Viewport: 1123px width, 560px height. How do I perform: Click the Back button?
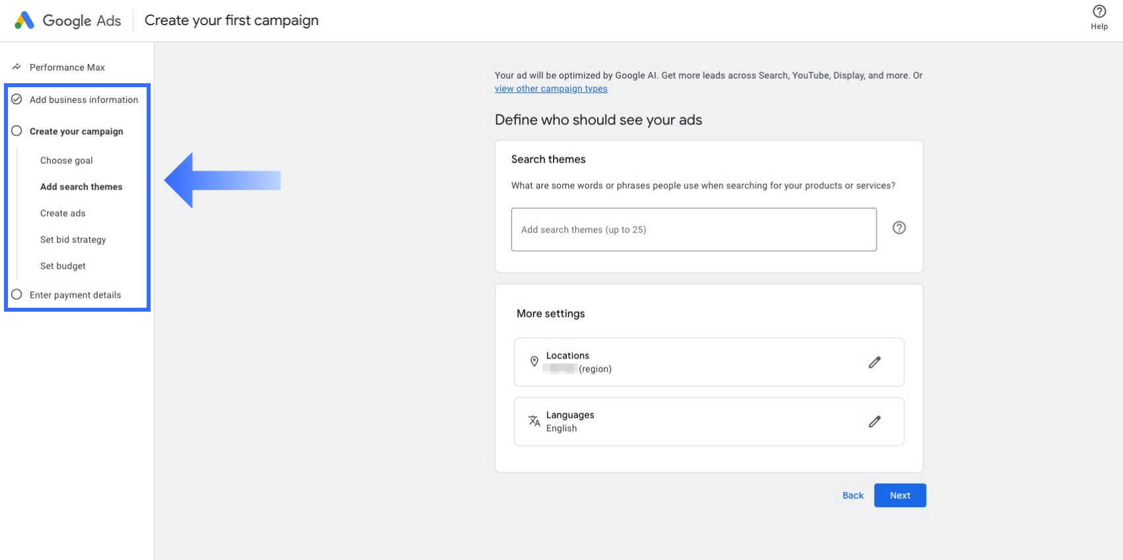click(853, 495)
